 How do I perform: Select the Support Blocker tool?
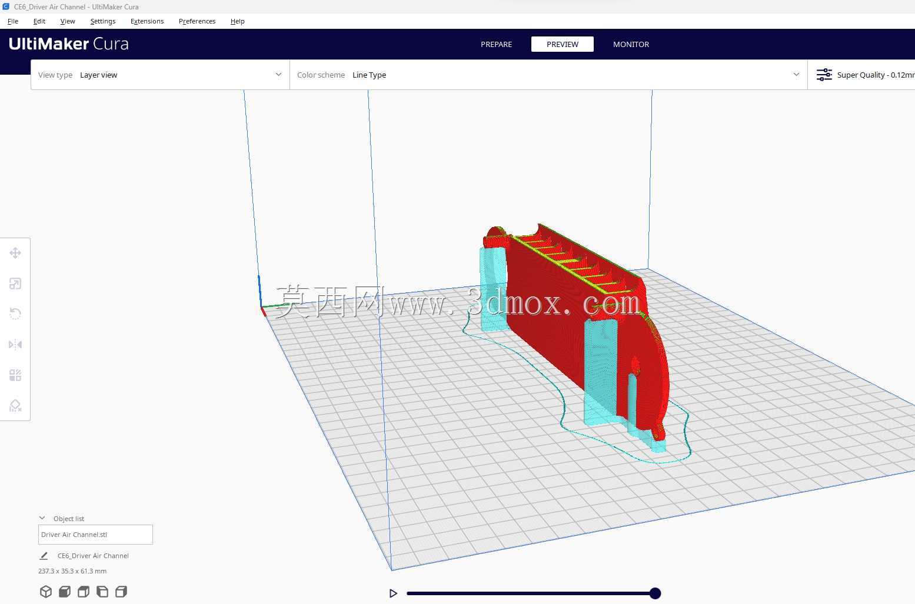15,406
